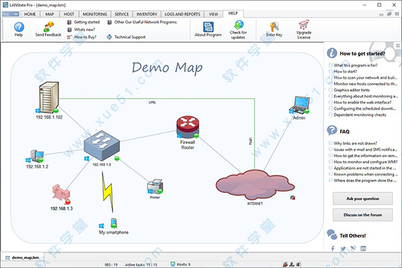This screenshot has width=402, height=268.
Task: Select the Printer device icon
Action: point(155,186)
